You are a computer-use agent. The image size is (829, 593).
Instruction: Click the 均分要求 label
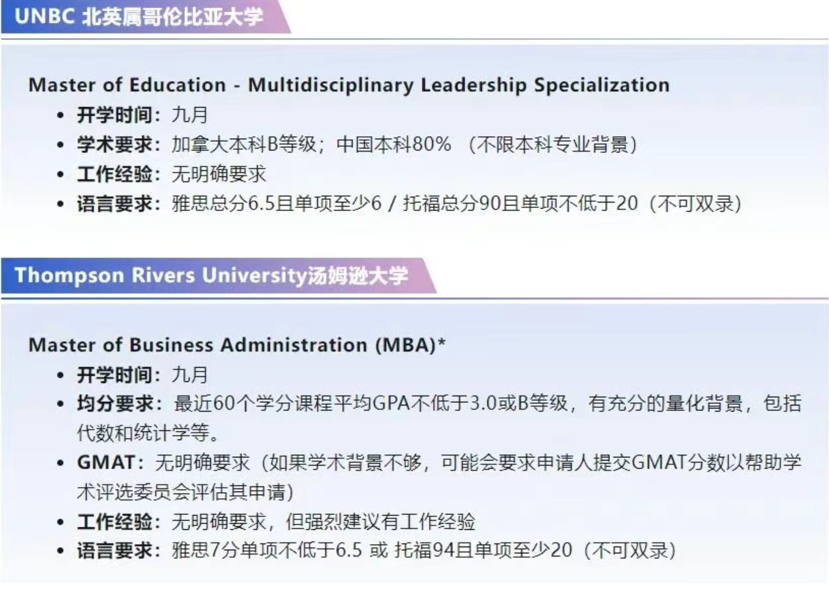114,404
